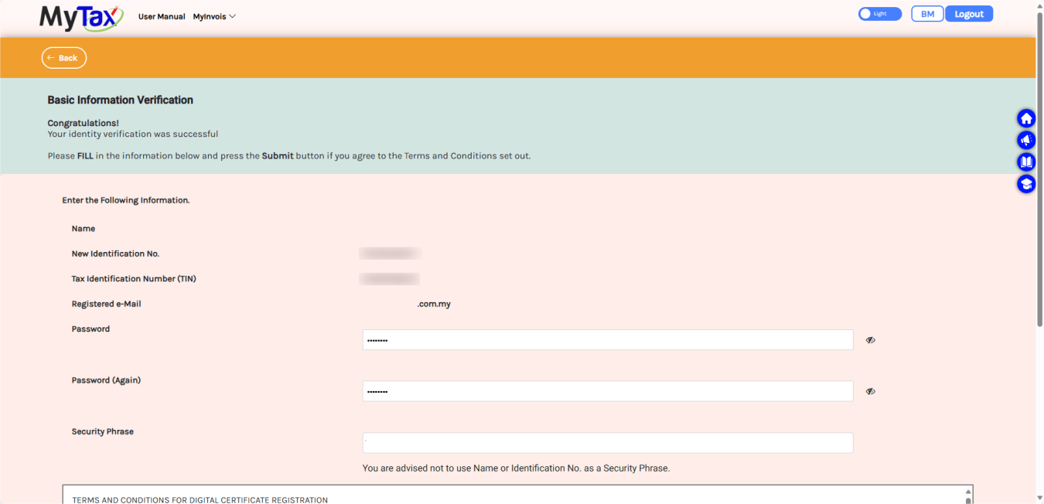Viewport: 1044px width, 504px height.
Task: Open the graduation cap icon
Action: click(1026, 184)
